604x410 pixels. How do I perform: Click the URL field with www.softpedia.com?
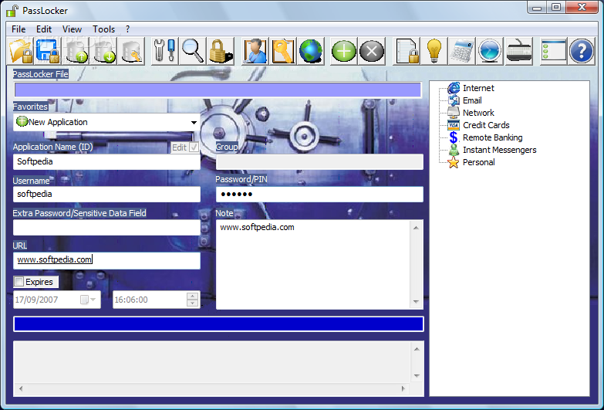(106, 260)
